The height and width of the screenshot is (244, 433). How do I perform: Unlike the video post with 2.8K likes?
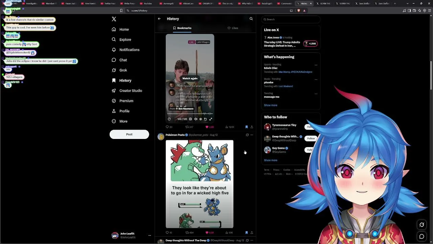(x=210, y=127)
